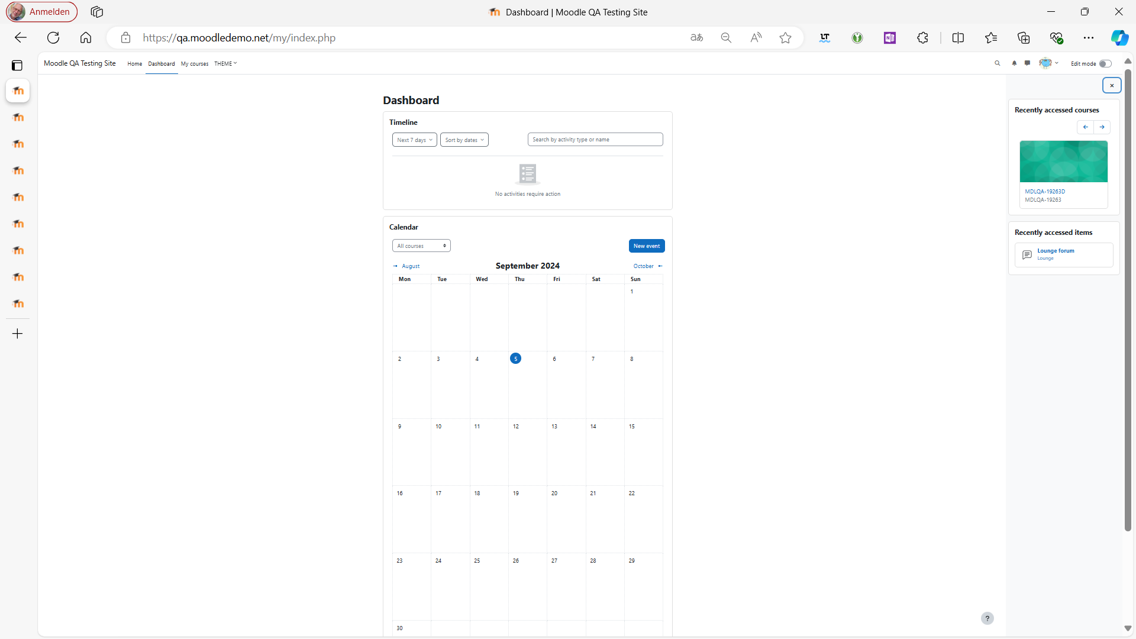
Task: Open the OneNote Web Clipper extension
Action: (890, 38)
